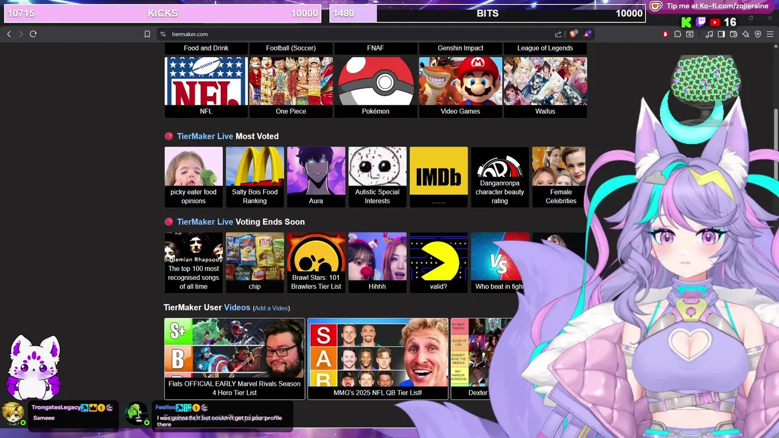This screenshot has width=779, height=438.
Task: Click the KICKS progress bar
Action: pyautogui.click(x=162, y=13)
